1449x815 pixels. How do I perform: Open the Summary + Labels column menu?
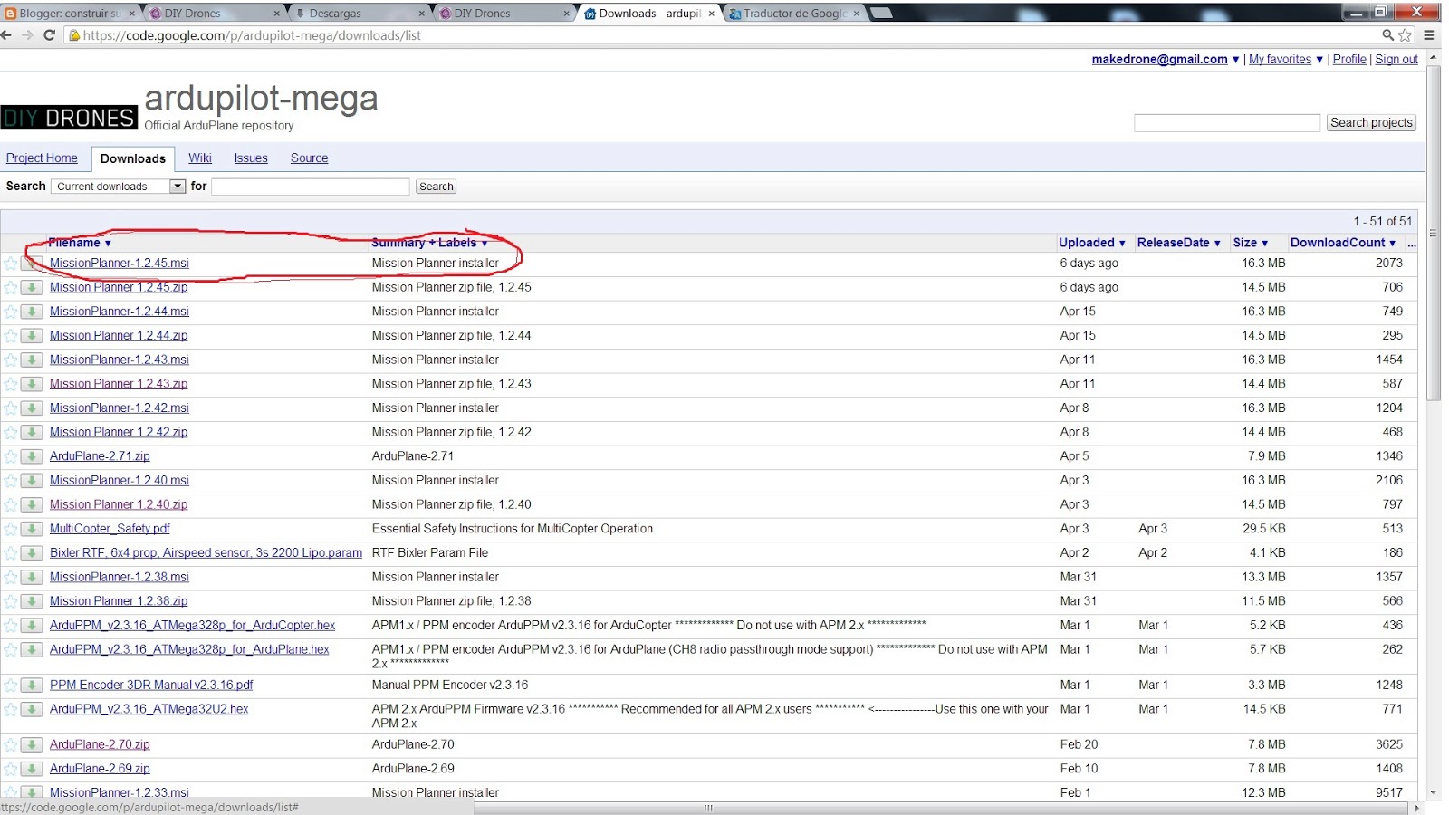click(x=429, y=243)
